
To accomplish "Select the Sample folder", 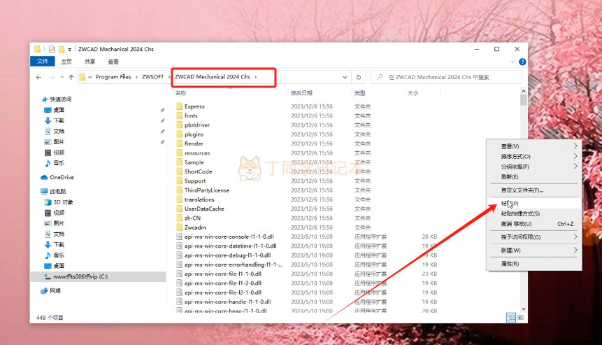I will pos(194,162).
